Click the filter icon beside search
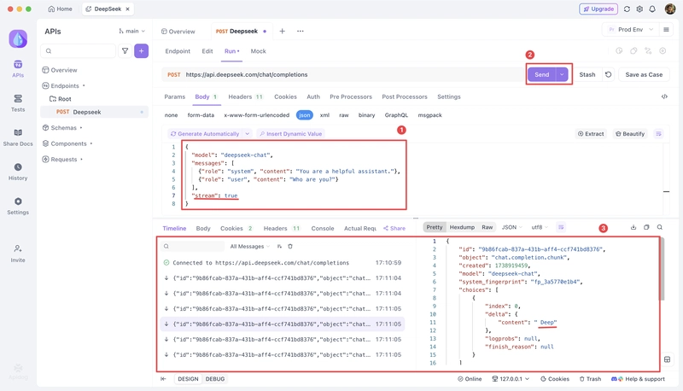This screenshot has height=391, width=683. 125,51
